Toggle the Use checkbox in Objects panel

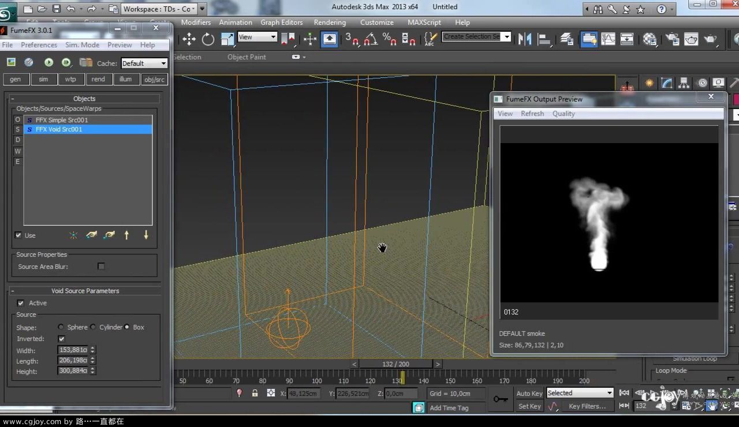tap(18, 235)
